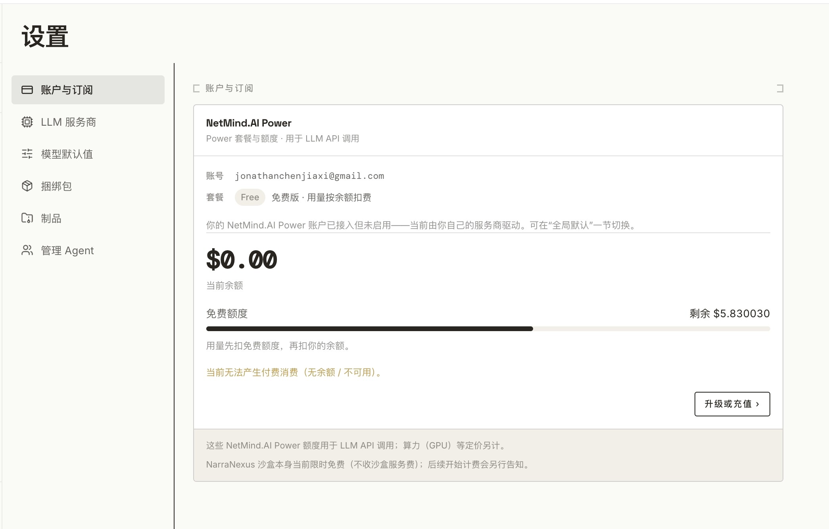Click the 剩余 $5.830030 value
The width and height of the screenshot is (829, 529).
(730, 314)
